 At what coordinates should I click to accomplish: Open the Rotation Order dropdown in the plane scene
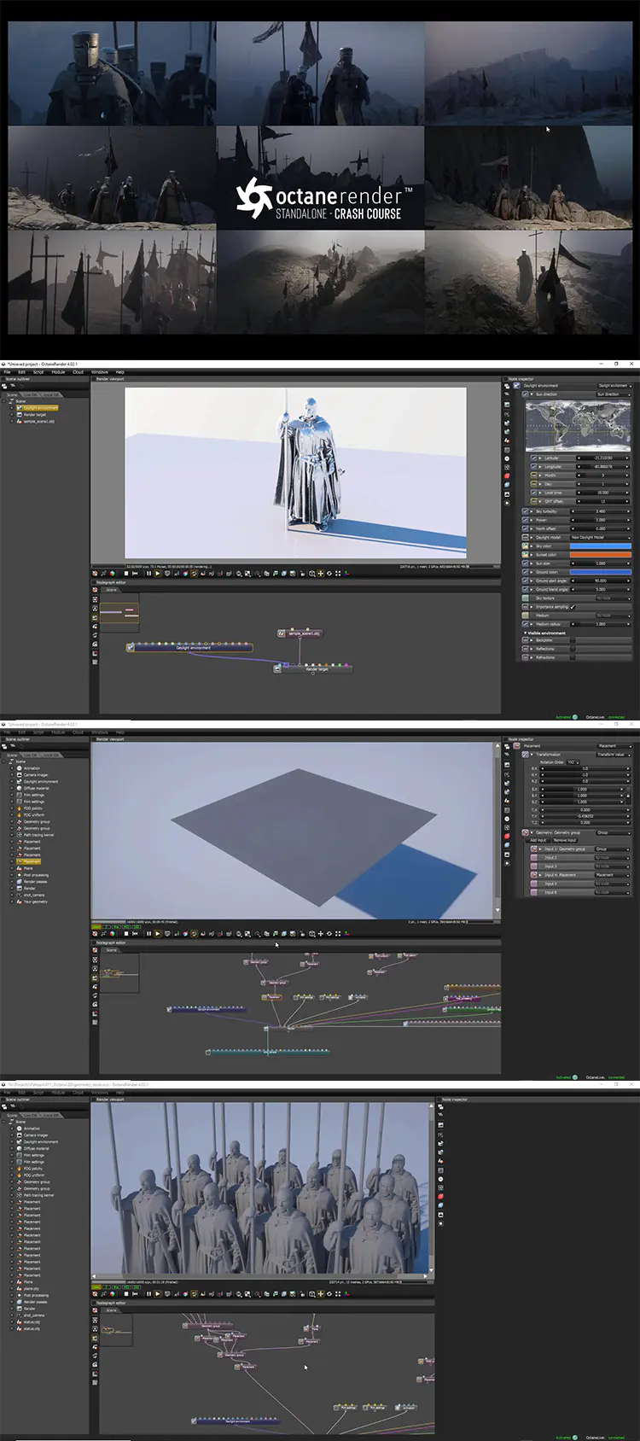573,762
